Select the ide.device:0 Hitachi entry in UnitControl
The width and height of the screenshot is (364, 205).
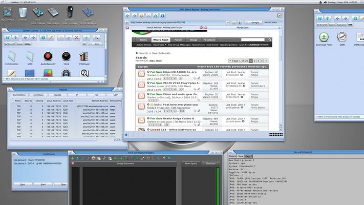(30, 160)
